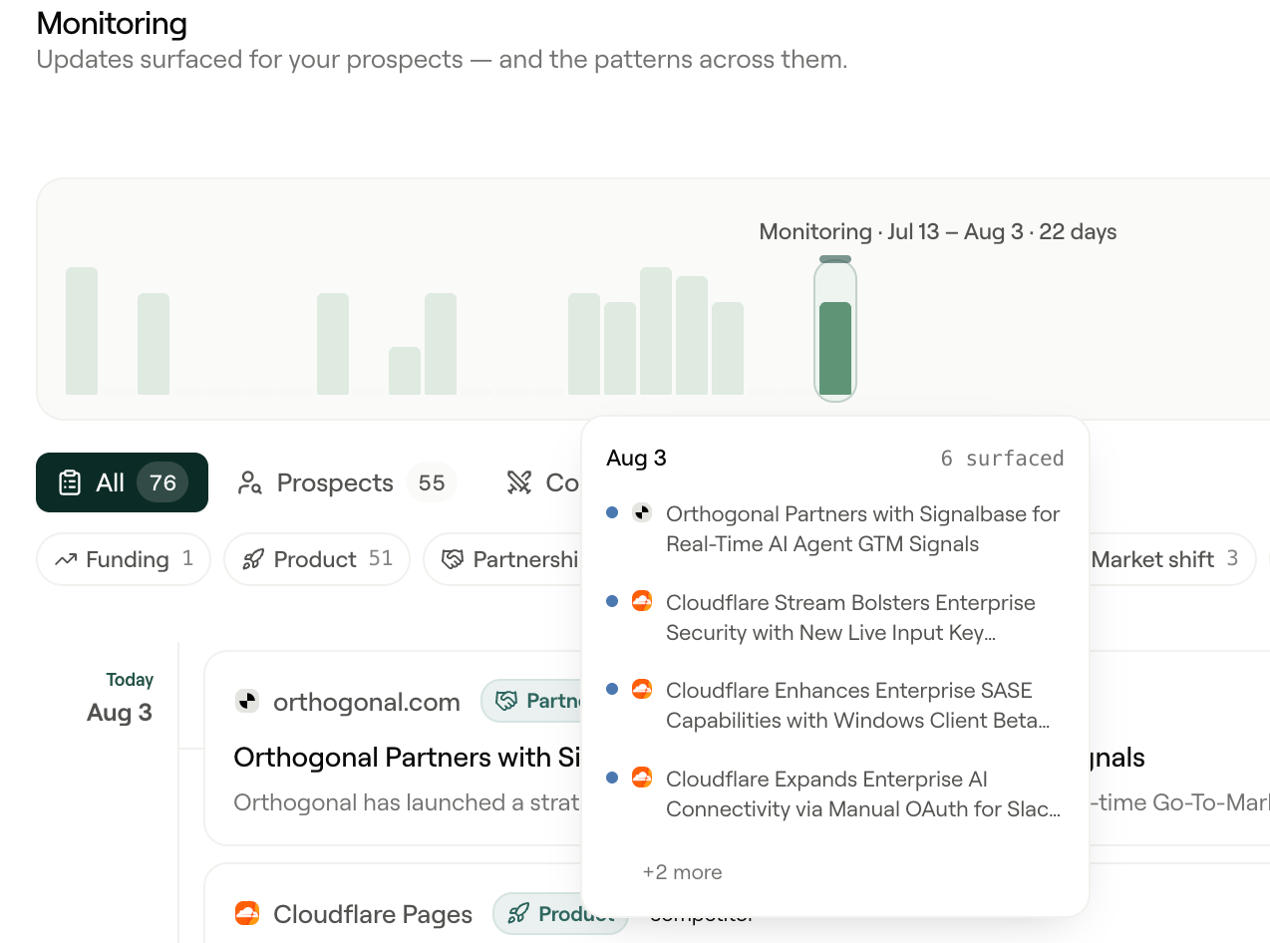Image resolution: width=1270 pixels, height=943 pixels.
Task: Click the clipboard icon in All tab
Action: tap(70, 483)
